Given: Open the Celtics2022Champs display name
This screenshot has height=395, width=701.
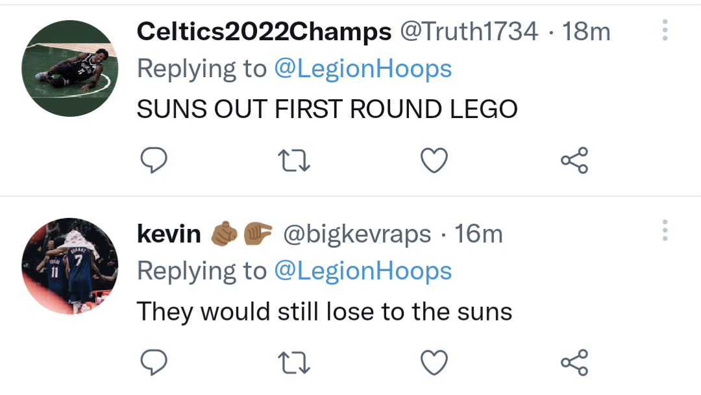Looking at the screenshot, I should (x=264, y=31).
